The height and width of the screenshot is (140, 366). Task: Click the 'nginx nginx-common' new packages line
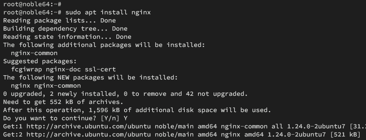46,86
